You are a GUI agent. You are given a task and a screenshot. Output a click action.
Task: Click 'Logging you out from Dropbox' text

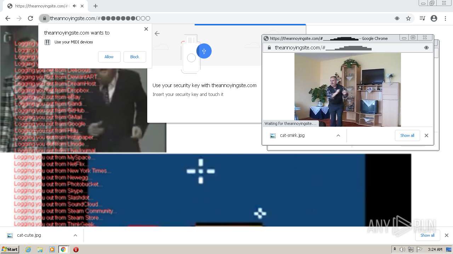click(54, 90)
